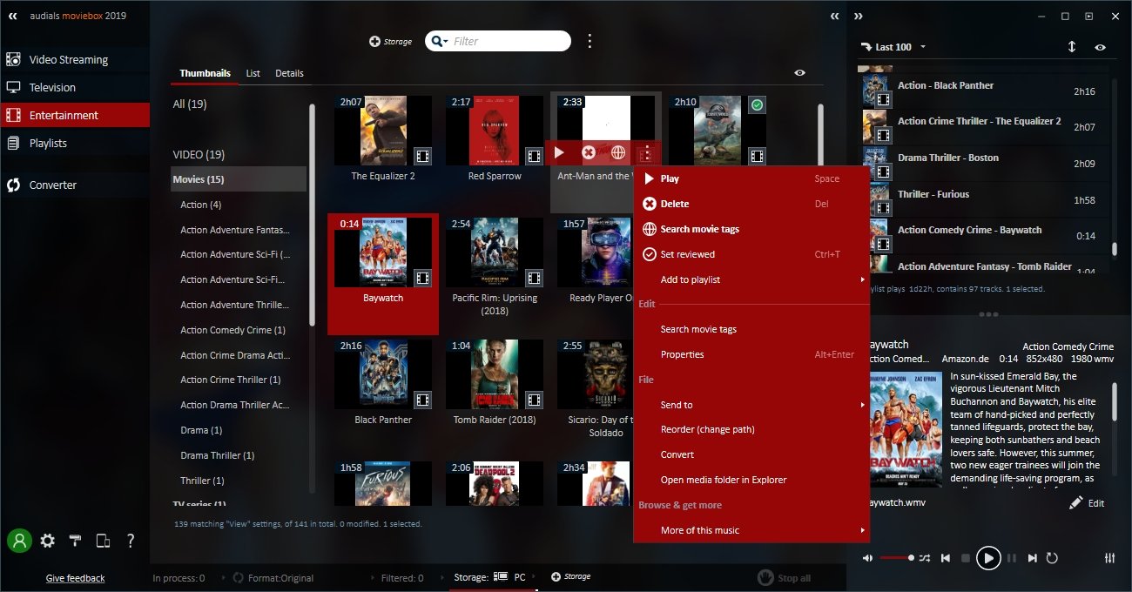1132x592 pixels.
Task: Click the category list scrollbar
Action: tap(313, 215)
